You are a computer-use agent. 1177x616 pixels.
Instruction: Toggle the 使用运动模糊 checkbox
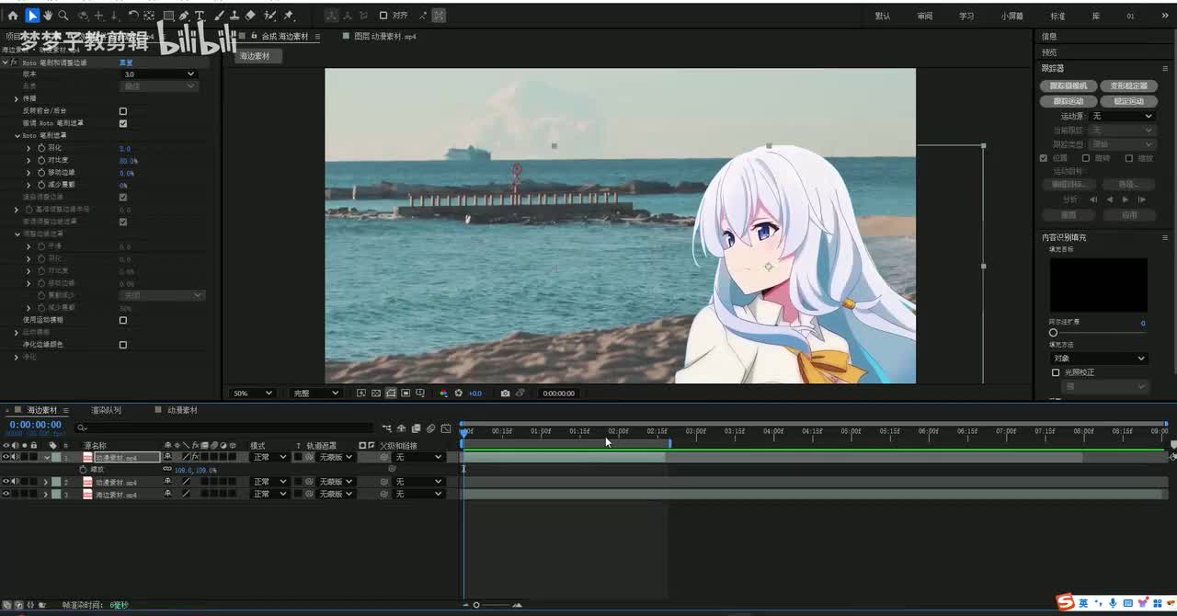pyautogui.click(x=123, y=320)
